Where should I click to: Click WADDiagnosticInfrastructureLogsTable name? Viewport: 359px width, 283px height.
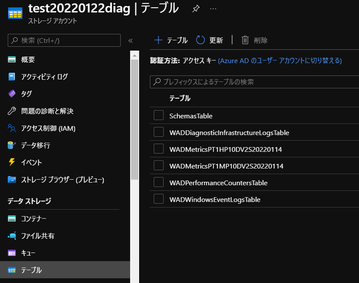click(229, 133)
